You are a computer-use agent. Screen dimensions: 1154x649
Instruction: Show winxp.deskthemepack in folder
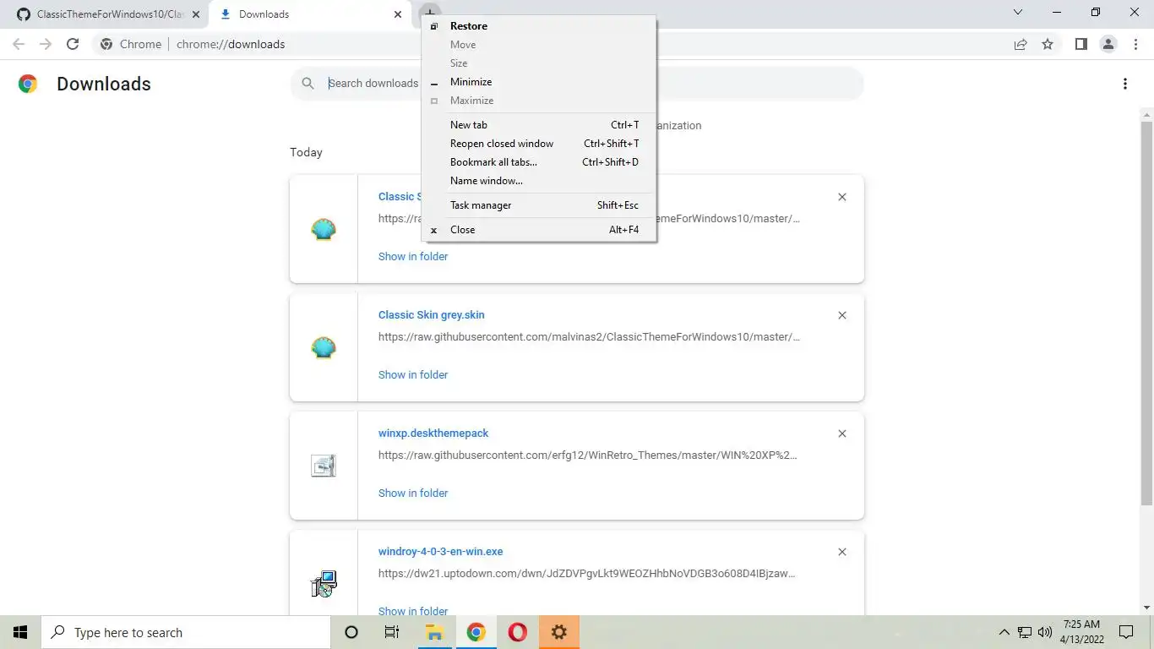pos(413,493)
